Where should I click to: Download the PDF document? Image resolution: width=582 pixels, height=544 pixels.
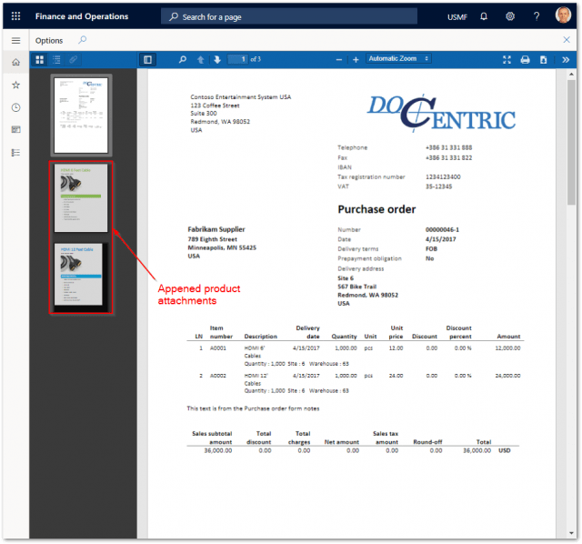click(543, 59)
